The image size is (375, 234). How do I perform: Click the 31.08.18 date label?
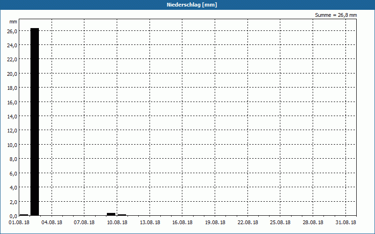[x=345, y=223]
